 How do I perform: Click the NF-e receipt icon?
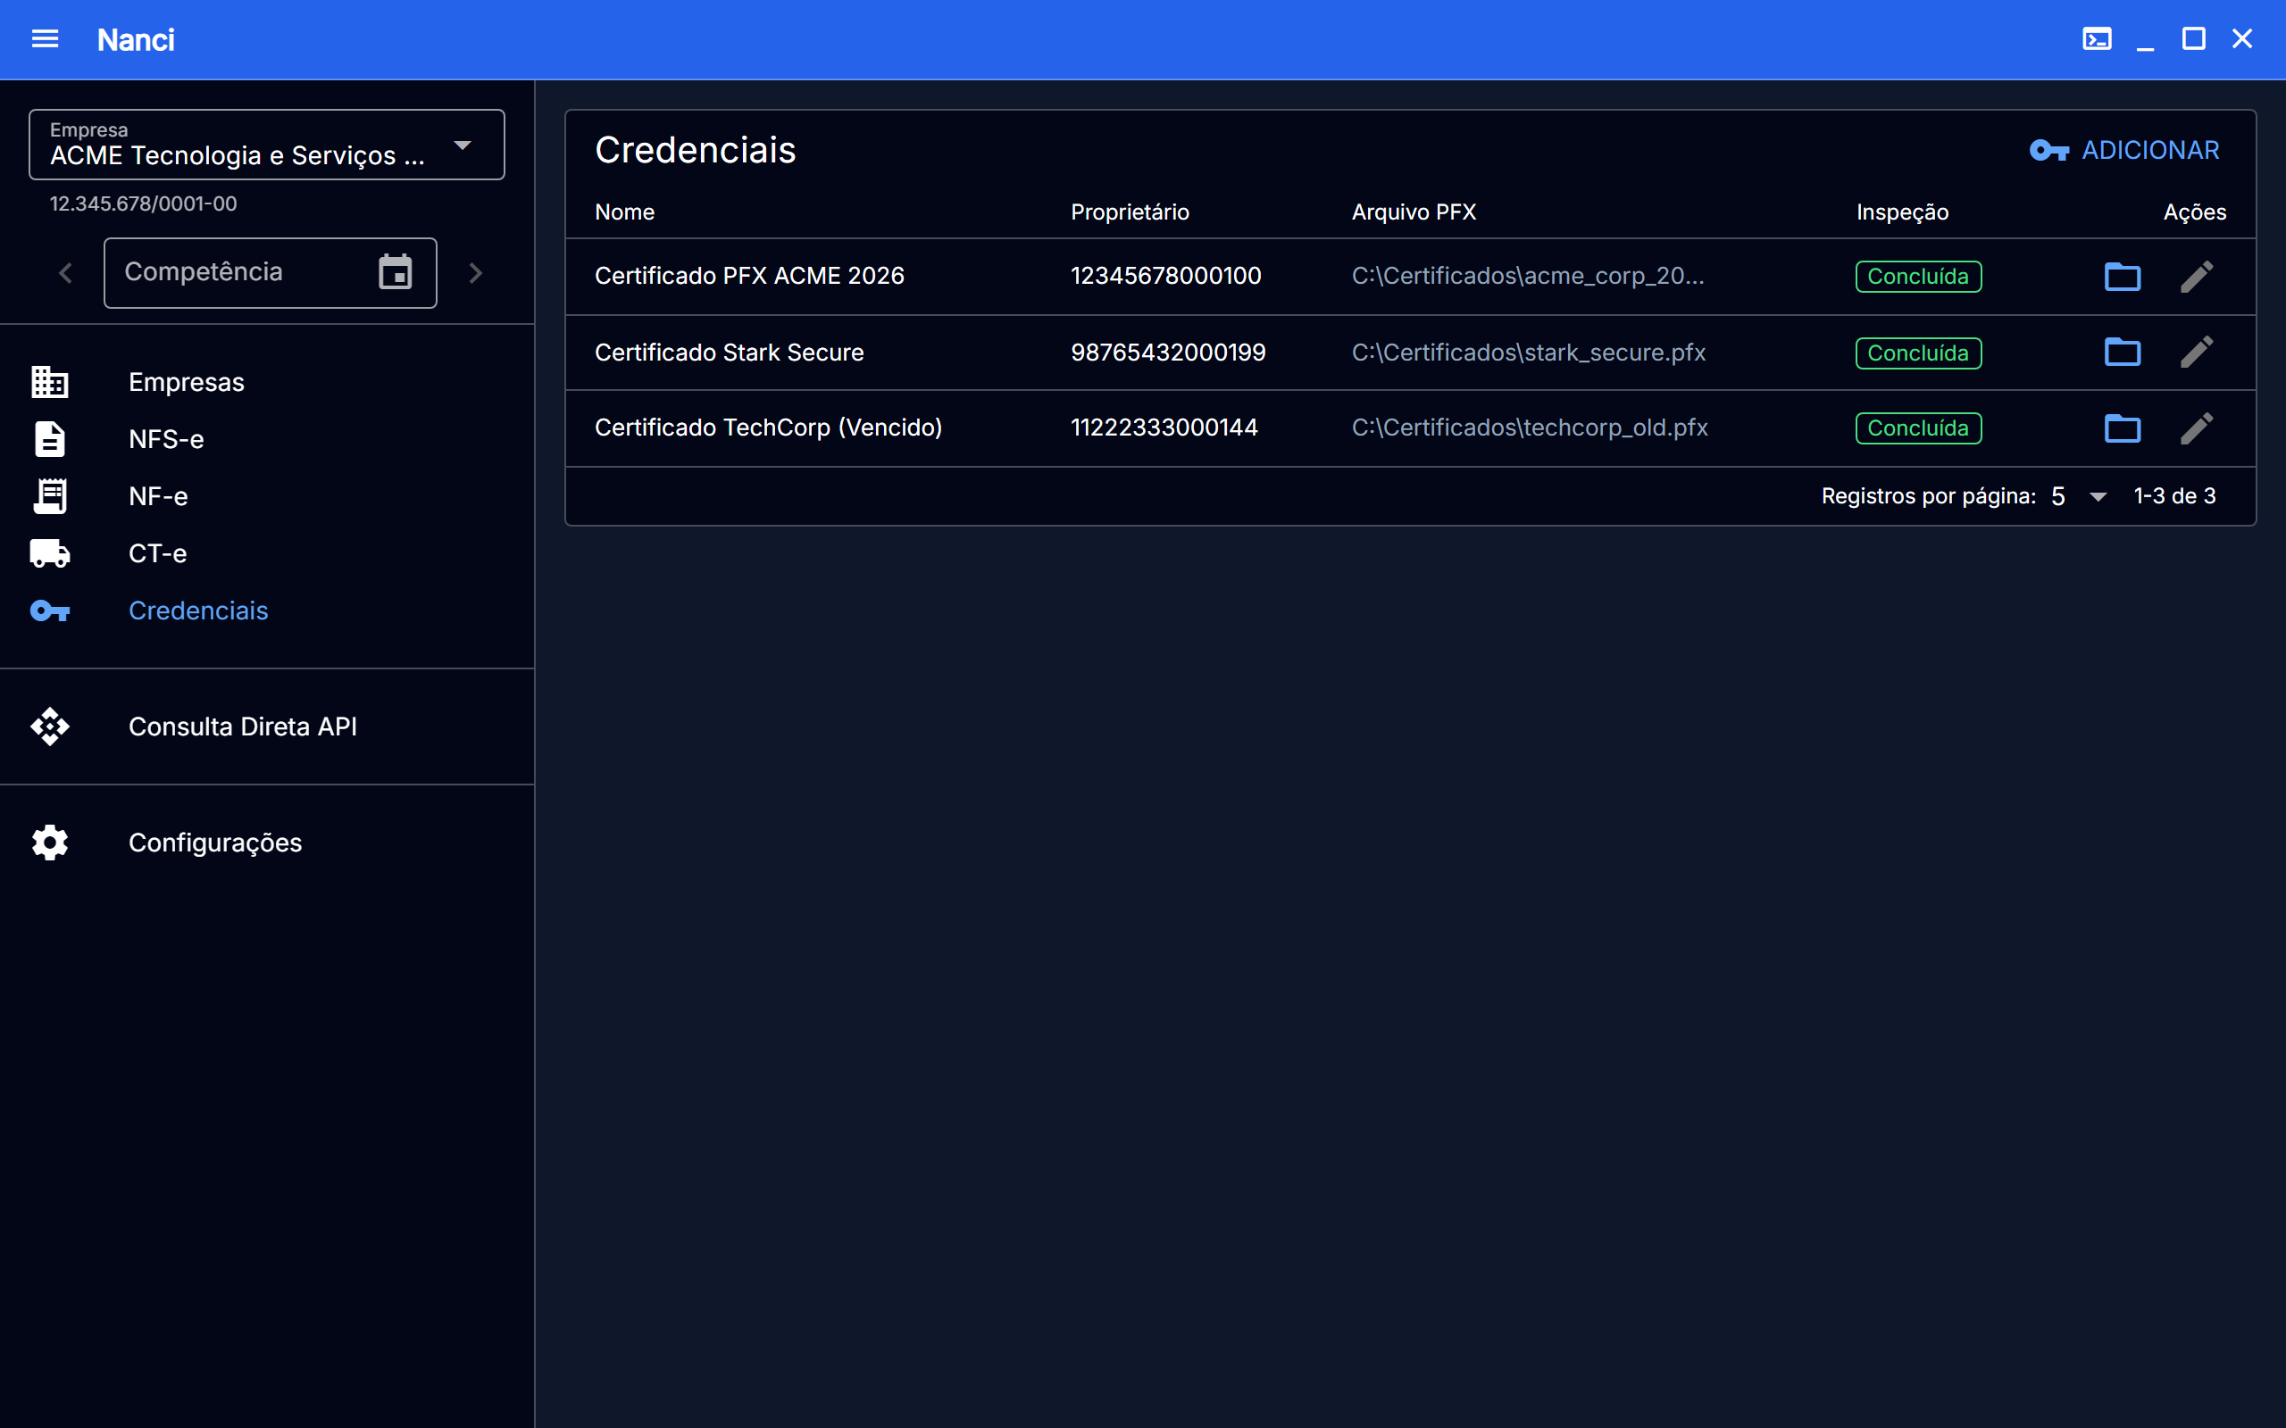[x=50, y=496]
